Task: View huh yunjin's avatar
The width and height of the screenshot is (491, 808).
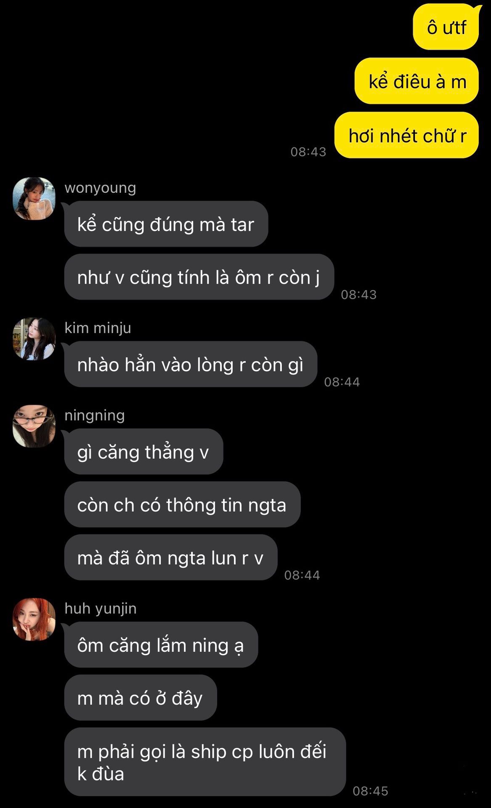Action: 34,619
